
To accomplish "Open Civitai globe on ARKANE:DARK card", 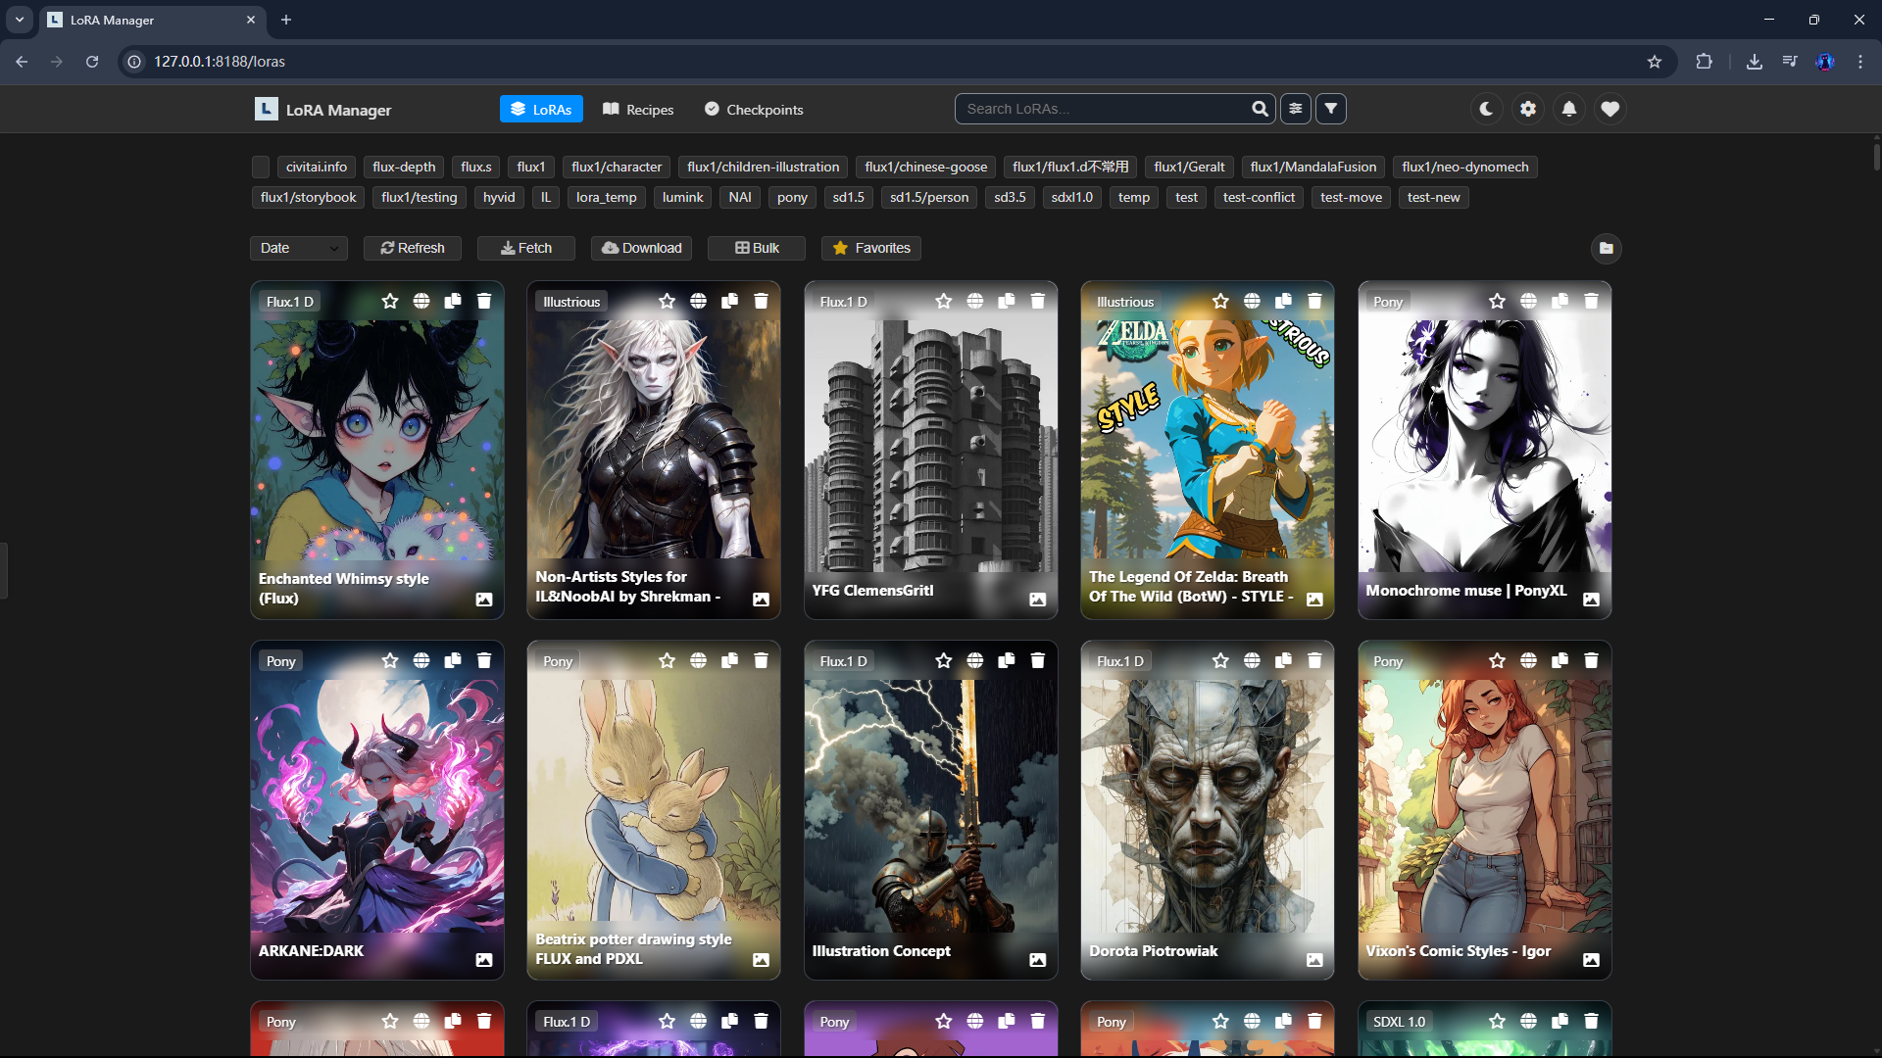I will coord(421,660).
